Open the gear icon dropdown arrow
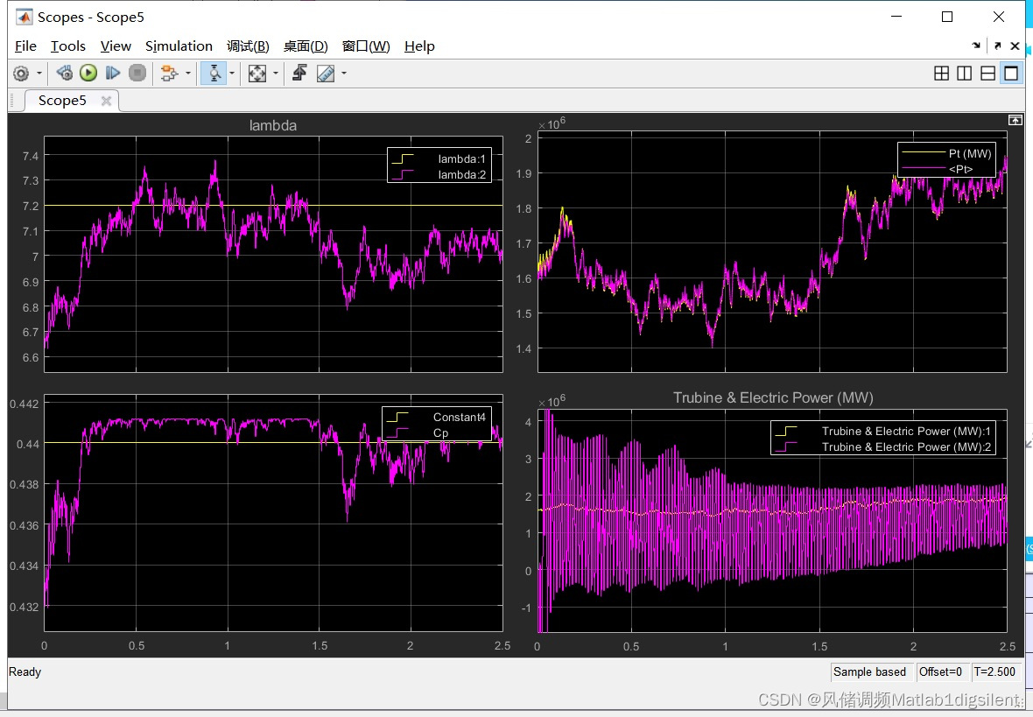The image size is (1033, 717). [x=39, y=73]
